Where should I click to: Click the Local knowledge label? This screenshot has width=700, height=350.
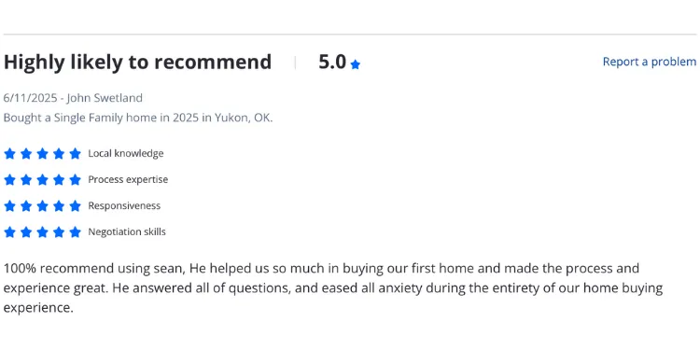point(126,154)
